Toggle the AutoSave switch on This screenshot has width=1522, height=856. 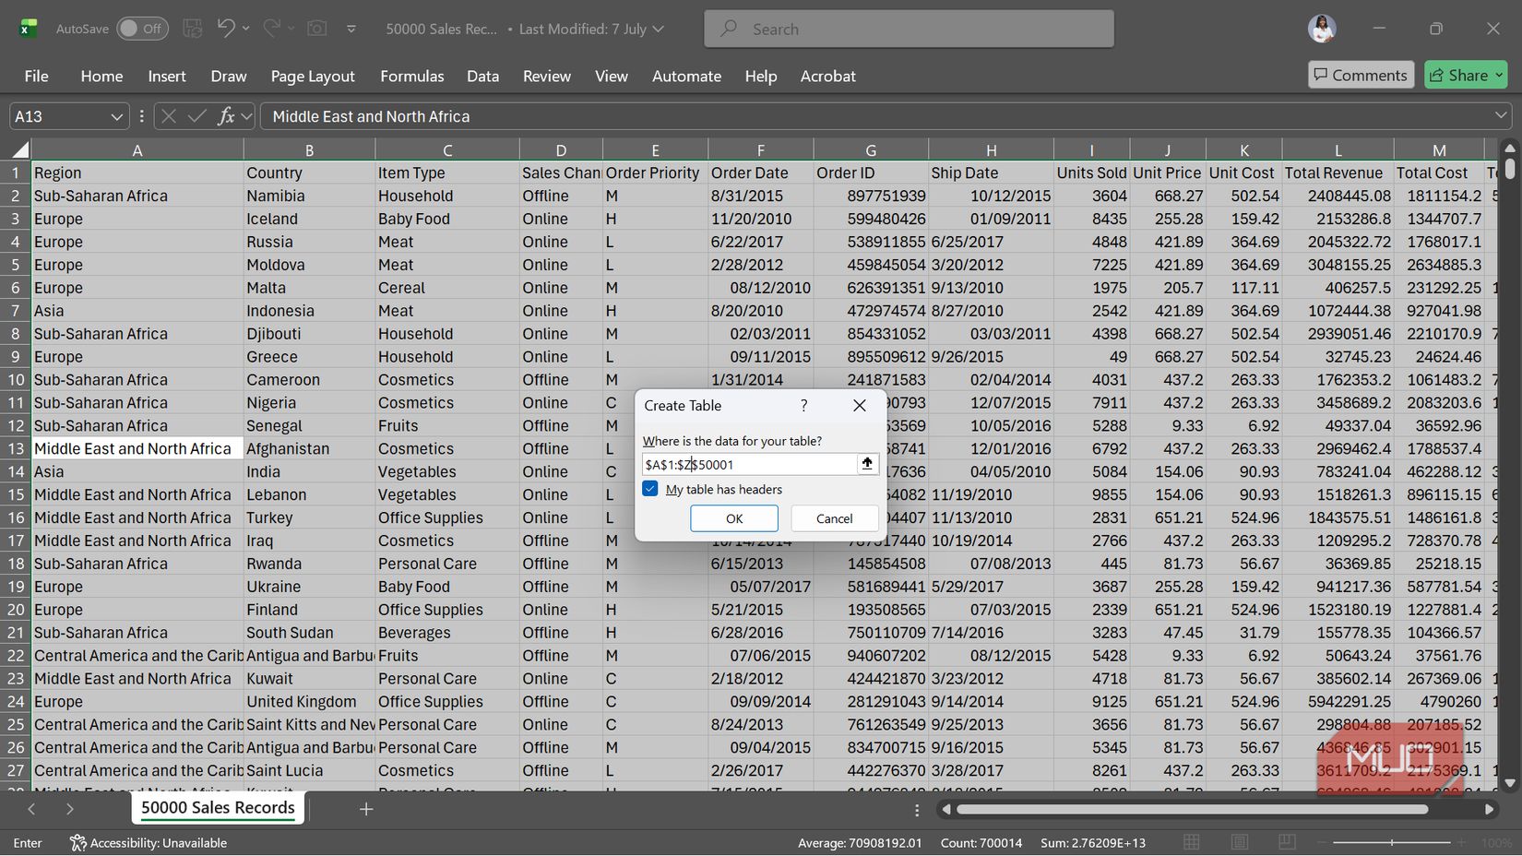tap(142, 29)
